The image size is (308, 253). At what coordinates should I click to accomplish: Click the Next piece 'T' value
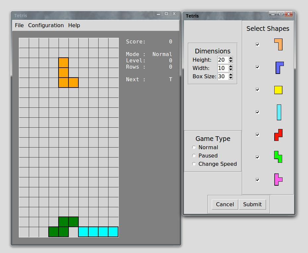pyautogui.click(x=170, y=79)
